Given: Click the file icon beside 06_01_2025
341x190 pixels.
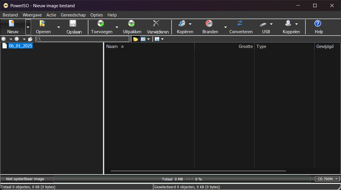Looking at the screenshot, I should (x=5, y=46).
